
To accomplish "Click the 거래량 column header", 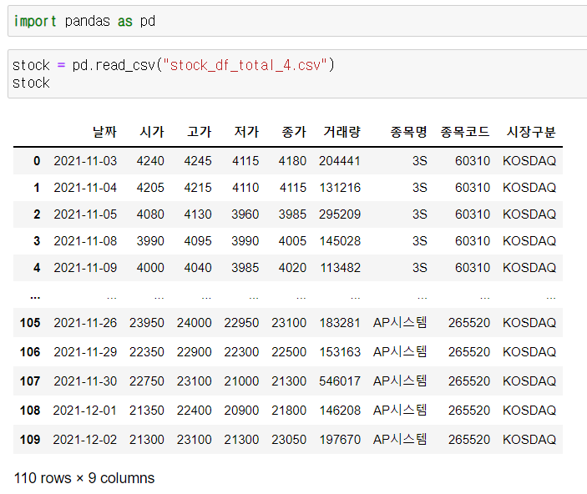I will click(342, 132).
